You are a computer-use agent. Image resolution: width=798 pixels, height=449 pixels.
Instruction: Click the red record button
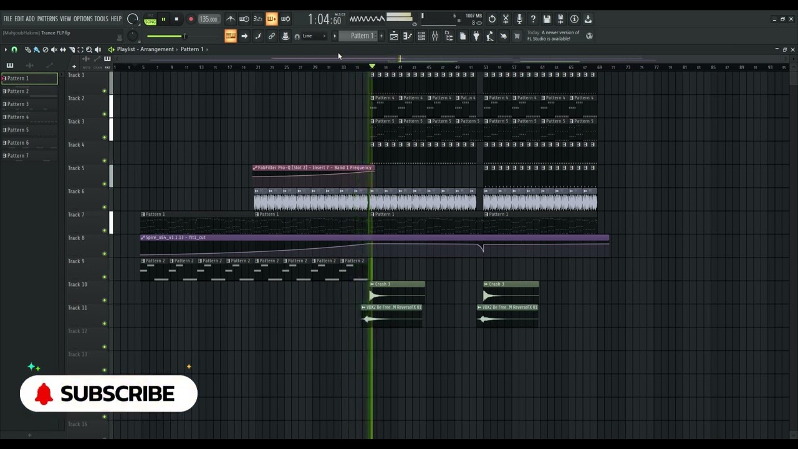pos(191,19)
